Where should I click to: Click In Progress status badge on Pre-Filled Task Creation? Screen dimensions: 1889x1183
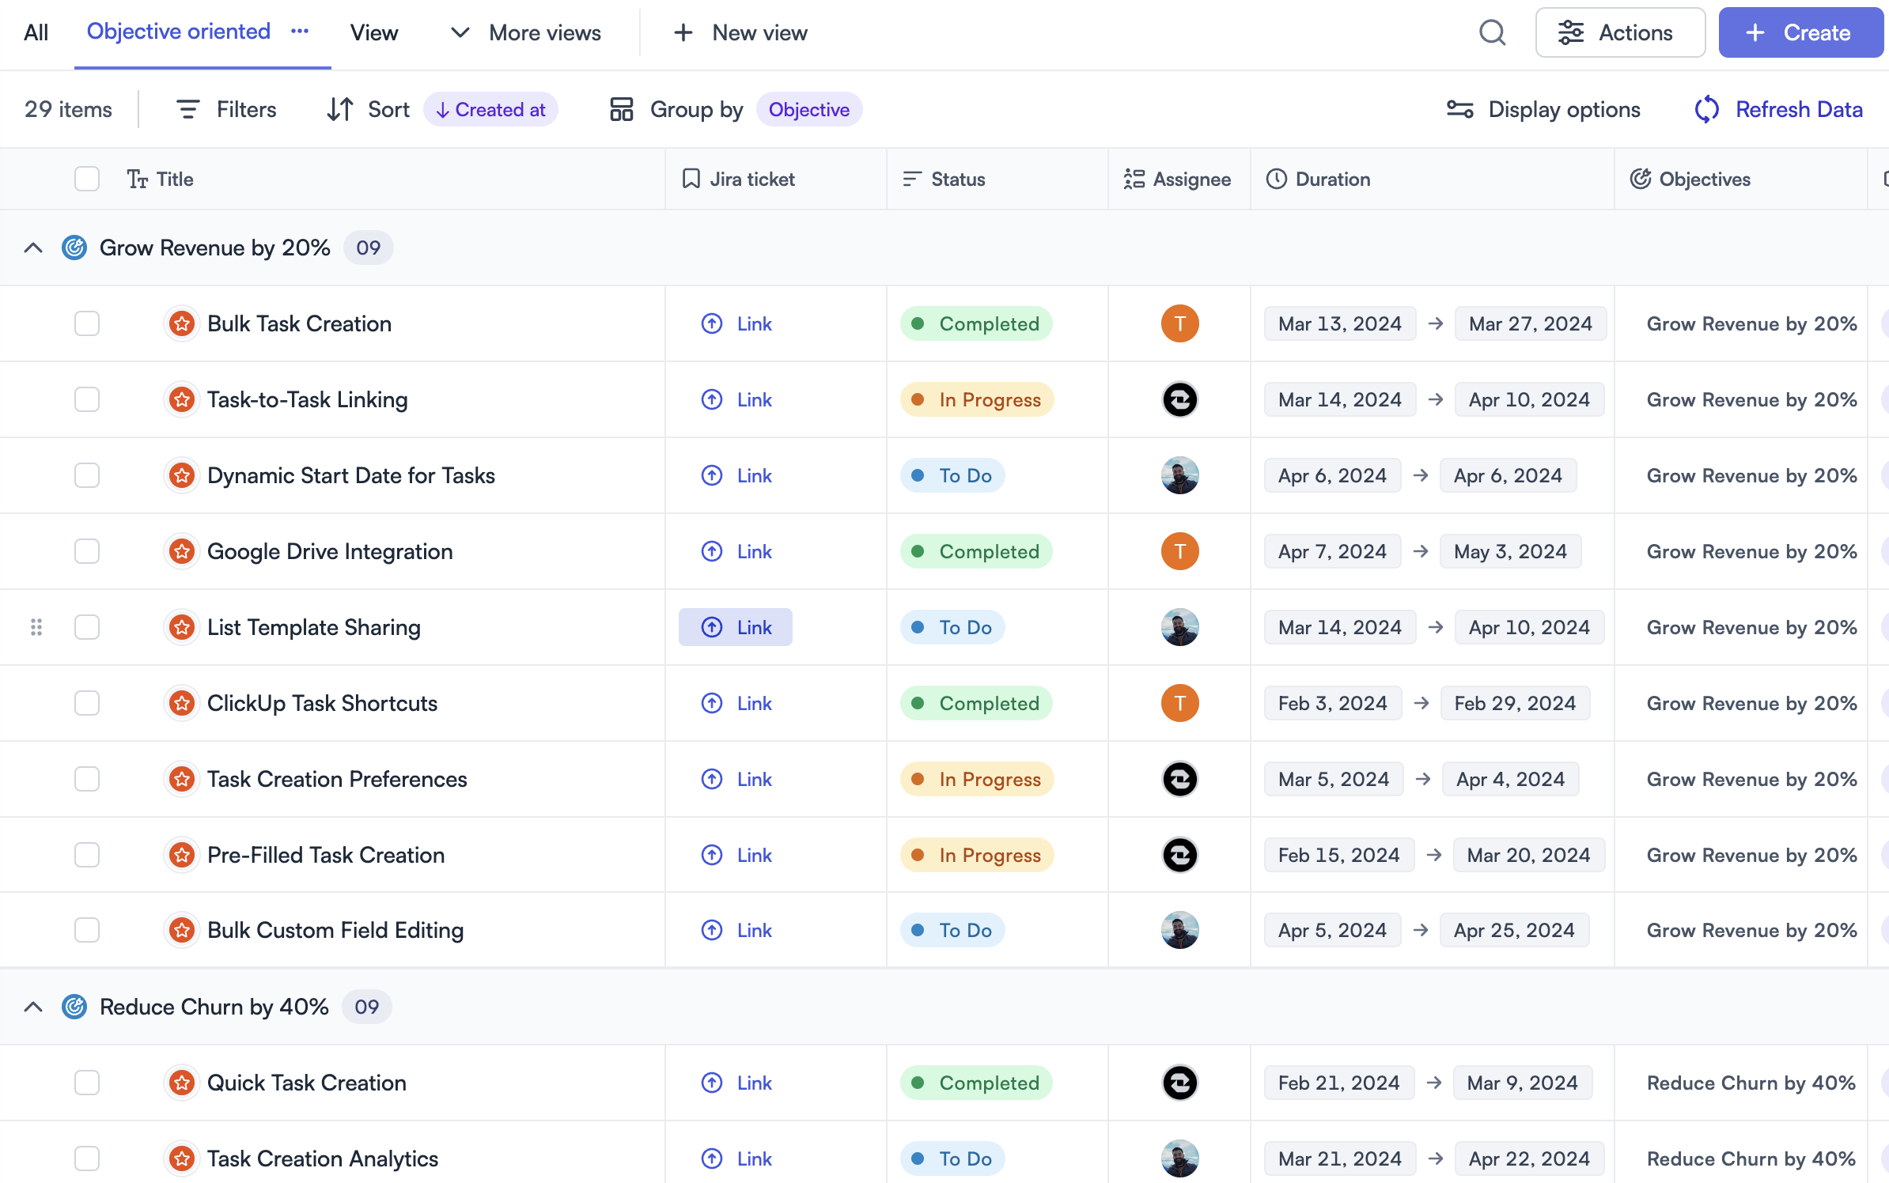tap(977, 855)
